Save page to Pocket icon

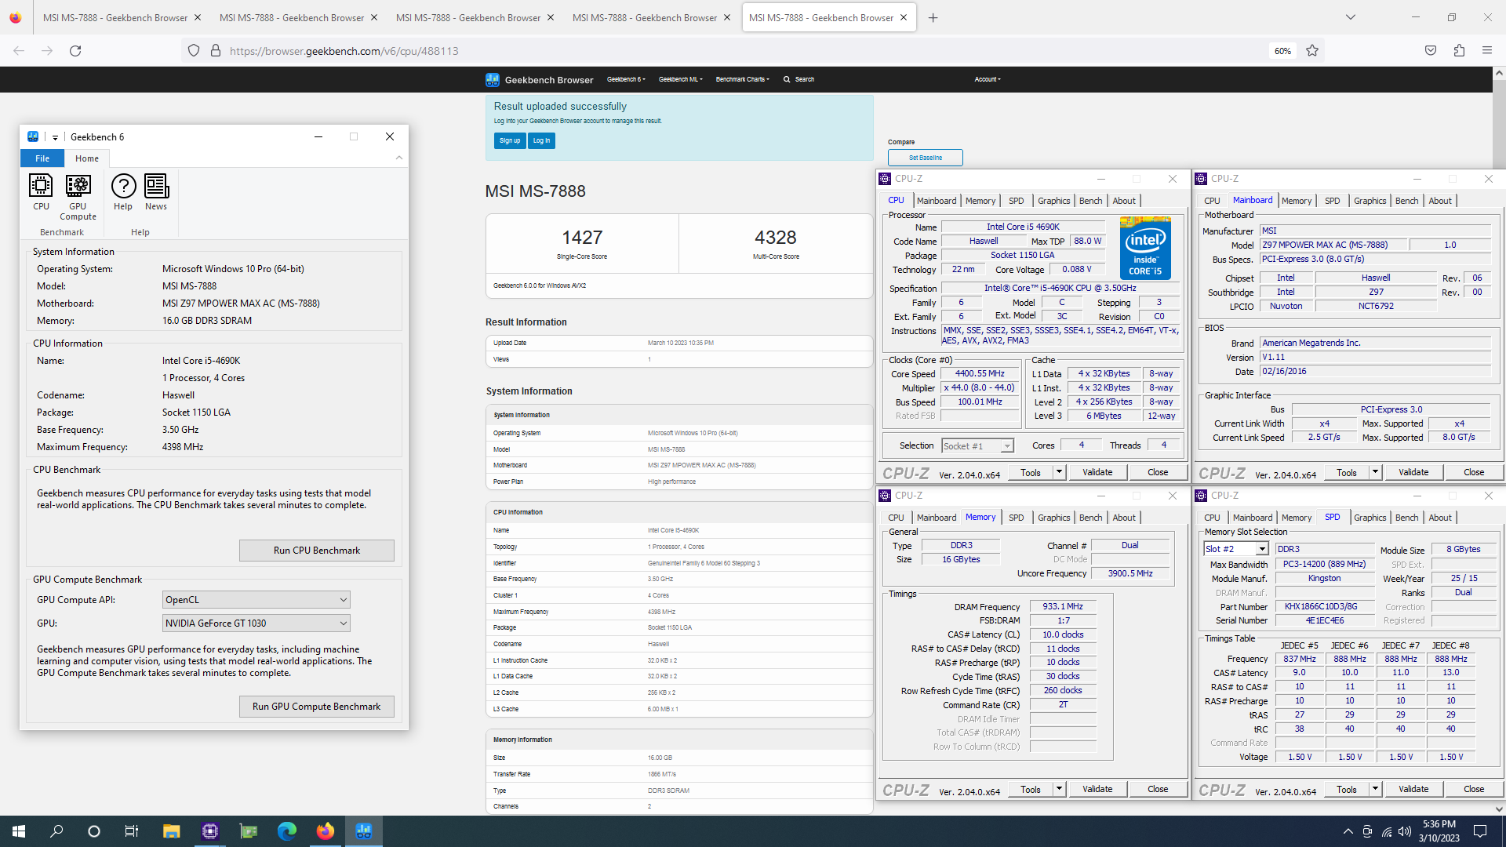1431,51
